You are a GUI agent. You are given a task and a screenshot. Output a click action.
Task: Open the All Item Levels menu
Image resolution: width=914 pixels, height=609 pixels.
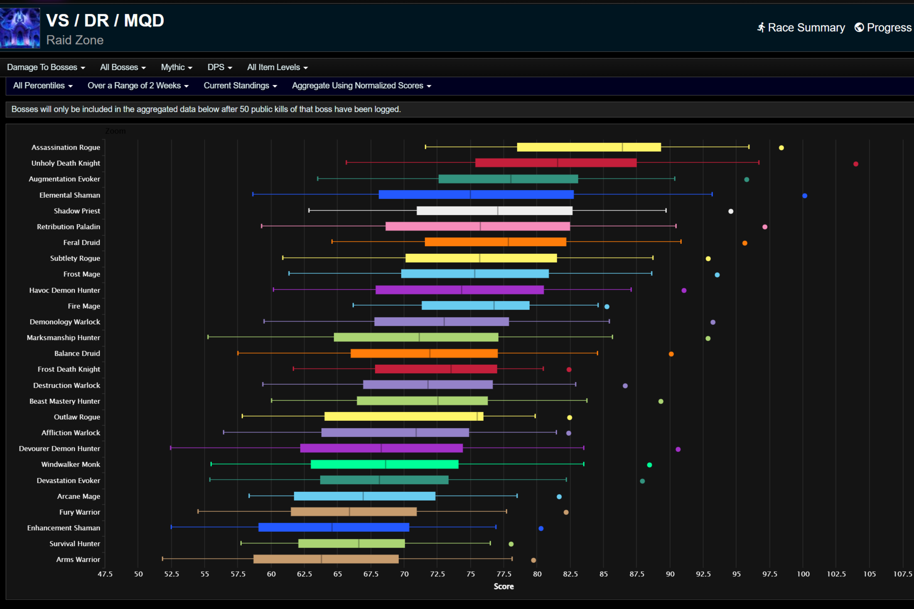coord(277,67)
